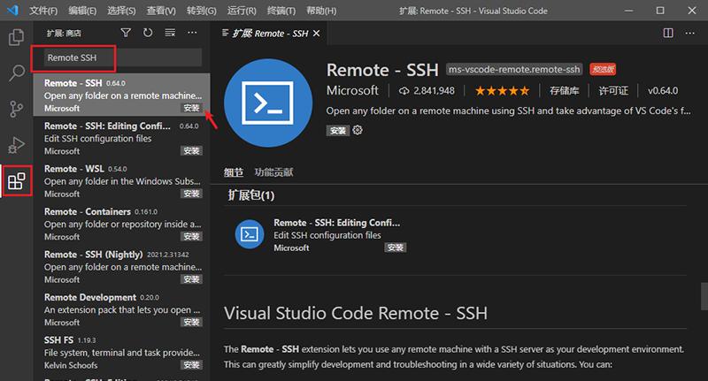Install Editing Config from extension pack section

click(x=396, y=248)
